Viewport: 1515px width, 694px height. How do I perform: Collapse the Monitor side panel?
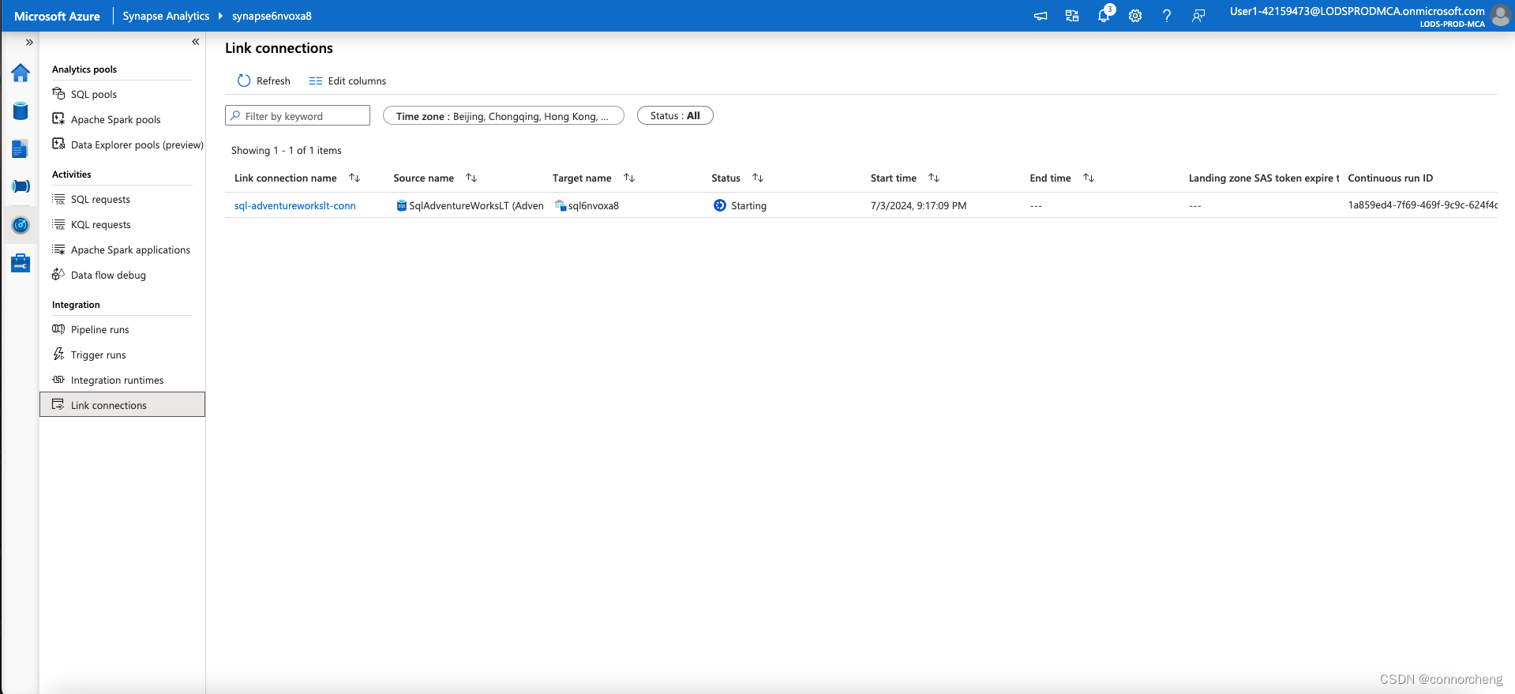196,42
